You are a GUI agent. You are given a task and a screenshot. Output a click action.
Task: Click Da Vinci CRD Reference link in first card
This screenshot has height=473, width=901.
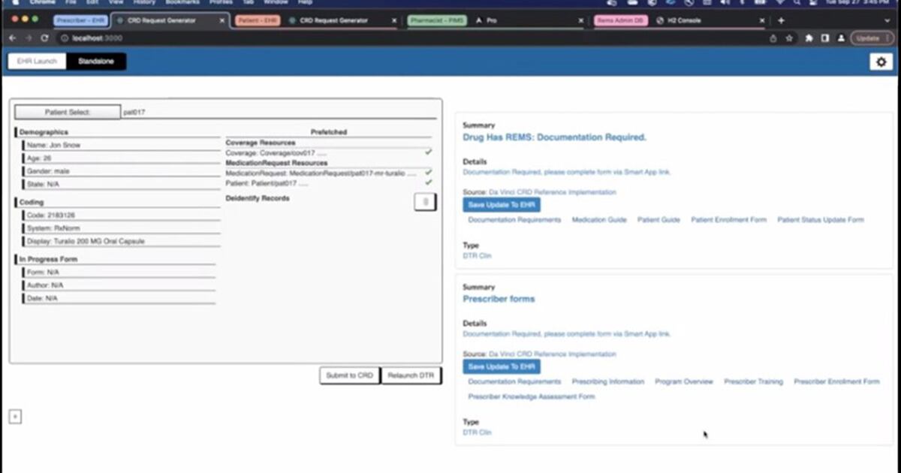(x=553, y=192)
